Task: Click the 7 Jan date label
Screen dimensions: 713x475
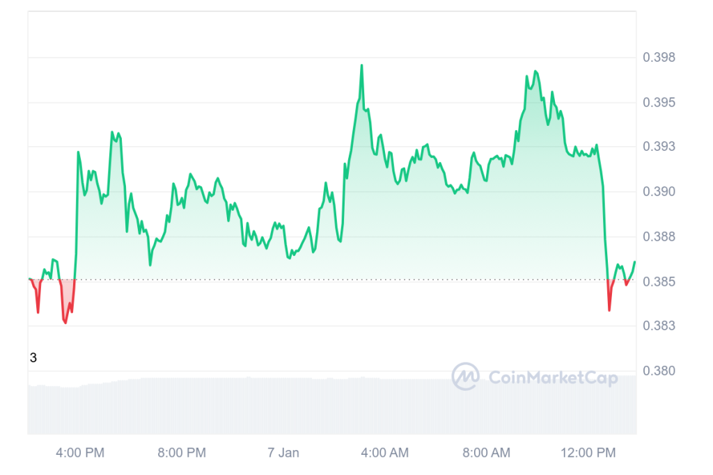Action: point(283,453)
